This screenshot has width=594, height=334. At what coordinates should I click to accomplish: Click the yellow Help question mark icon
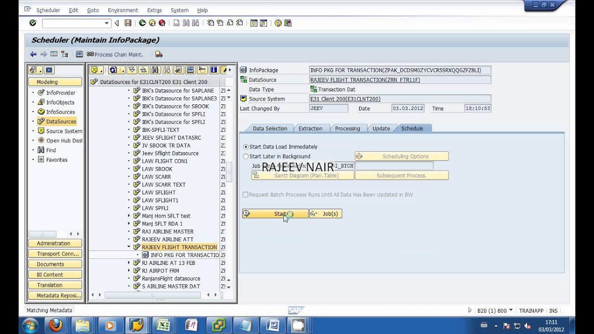(278, 23)
